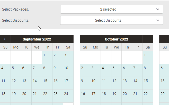Select October 1 on the calendar
Image resolution: width=169 pixels, height=105 pixels.
[x=148, y=57]
